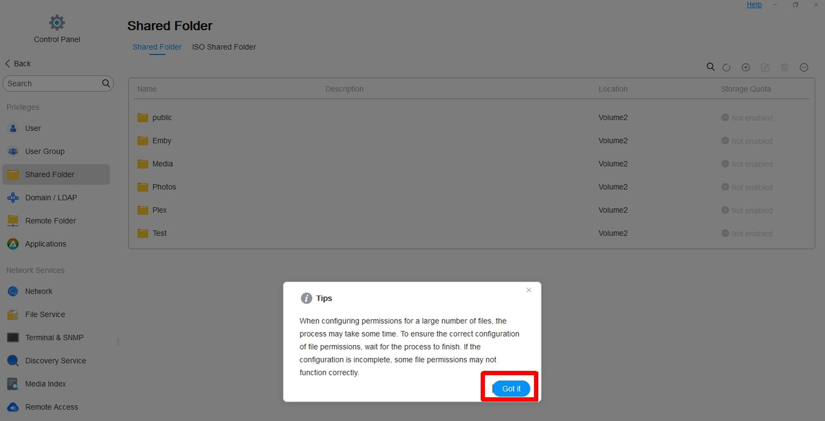The width and height of the screenshot is (825, 421).
Task: Click Volume2 location for Photos
Action: [613, 187]
